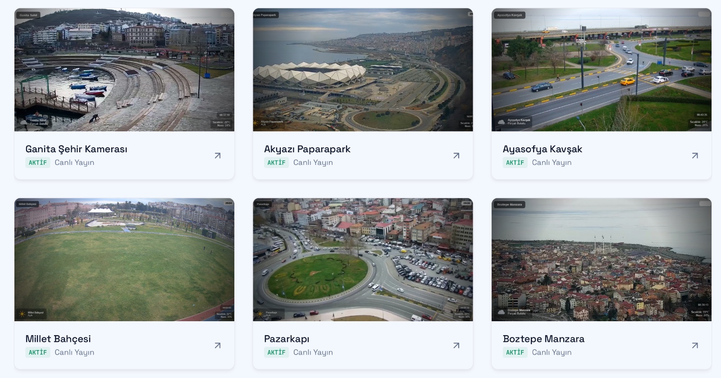The height and width of the screenshot is (378, 721).
Task: Open the Akyazı stadium camera thumbnail
Action: [x=363, y=70]
